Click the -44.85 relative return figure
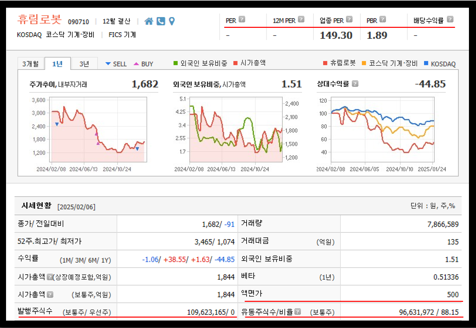 430,84
